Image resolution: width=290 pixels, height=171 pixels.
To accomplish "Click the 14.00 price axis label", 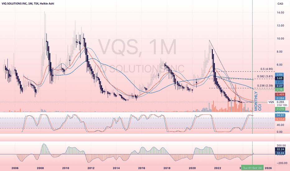I will (280, 12).
